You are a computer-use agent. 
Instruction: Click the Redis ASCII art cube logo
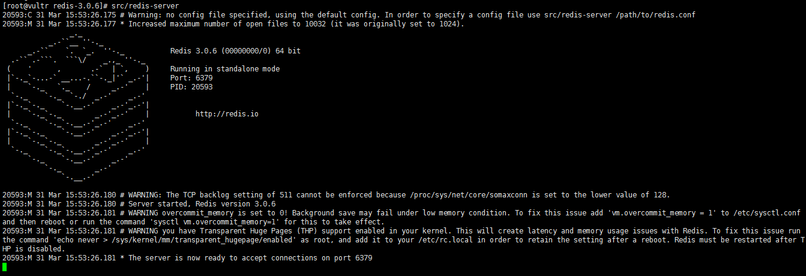point(77,107)
